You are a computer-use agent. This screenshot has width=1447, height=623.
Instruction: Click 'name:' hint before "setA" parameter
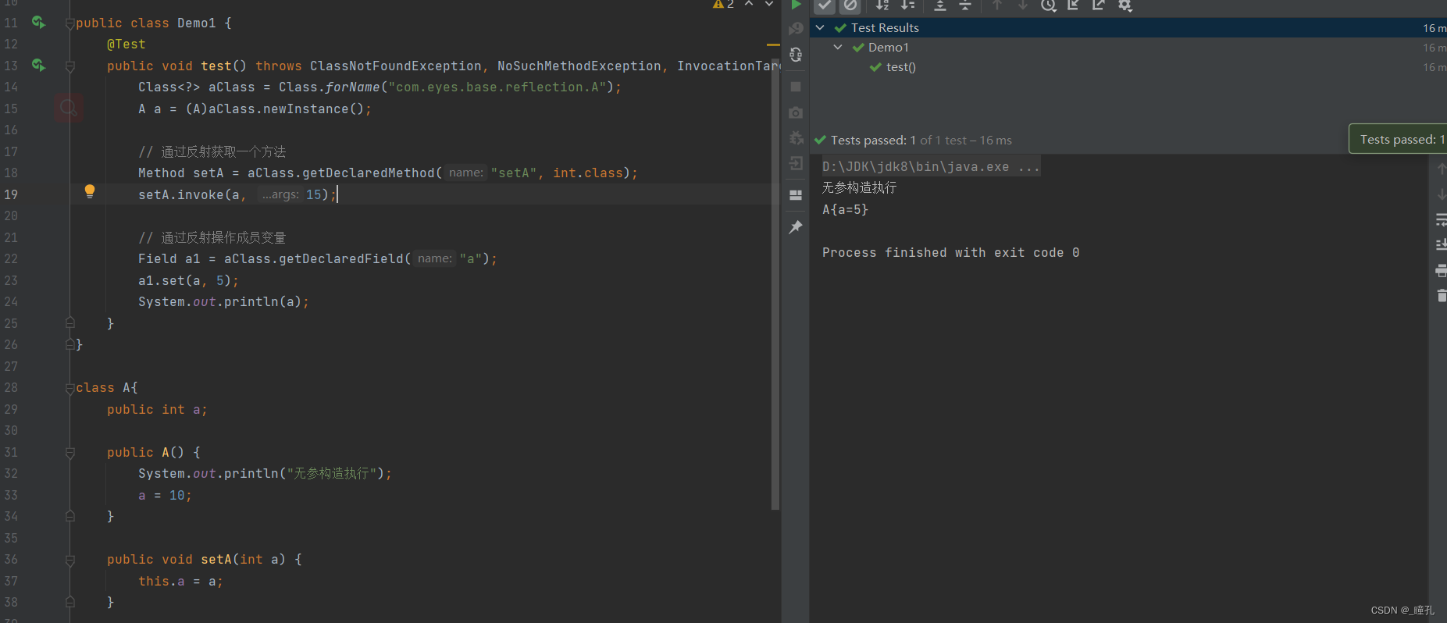[466, 173]
